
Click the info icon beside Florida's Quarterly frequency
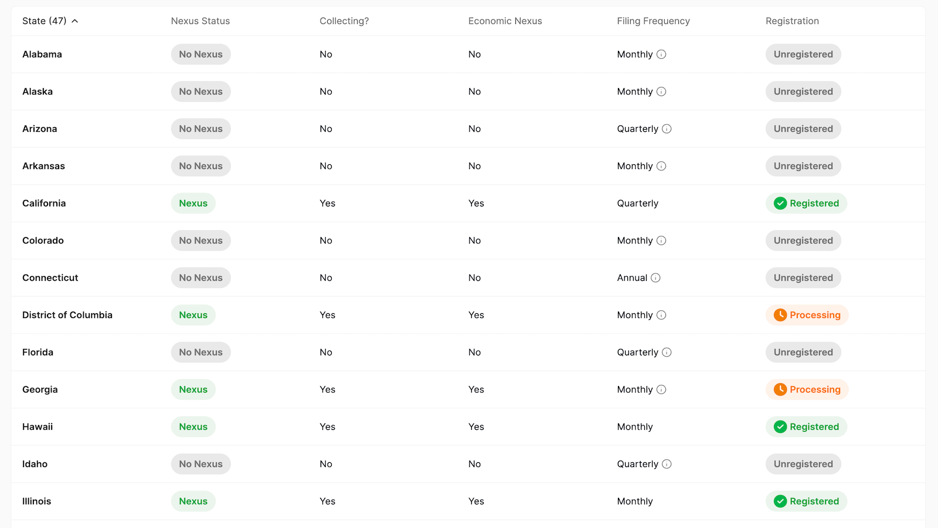(x=668, y=352)
